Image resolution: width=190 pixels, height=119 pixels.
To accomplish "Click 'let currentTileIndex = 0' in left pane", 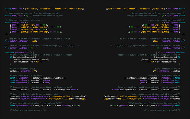I will click(21, 47).
